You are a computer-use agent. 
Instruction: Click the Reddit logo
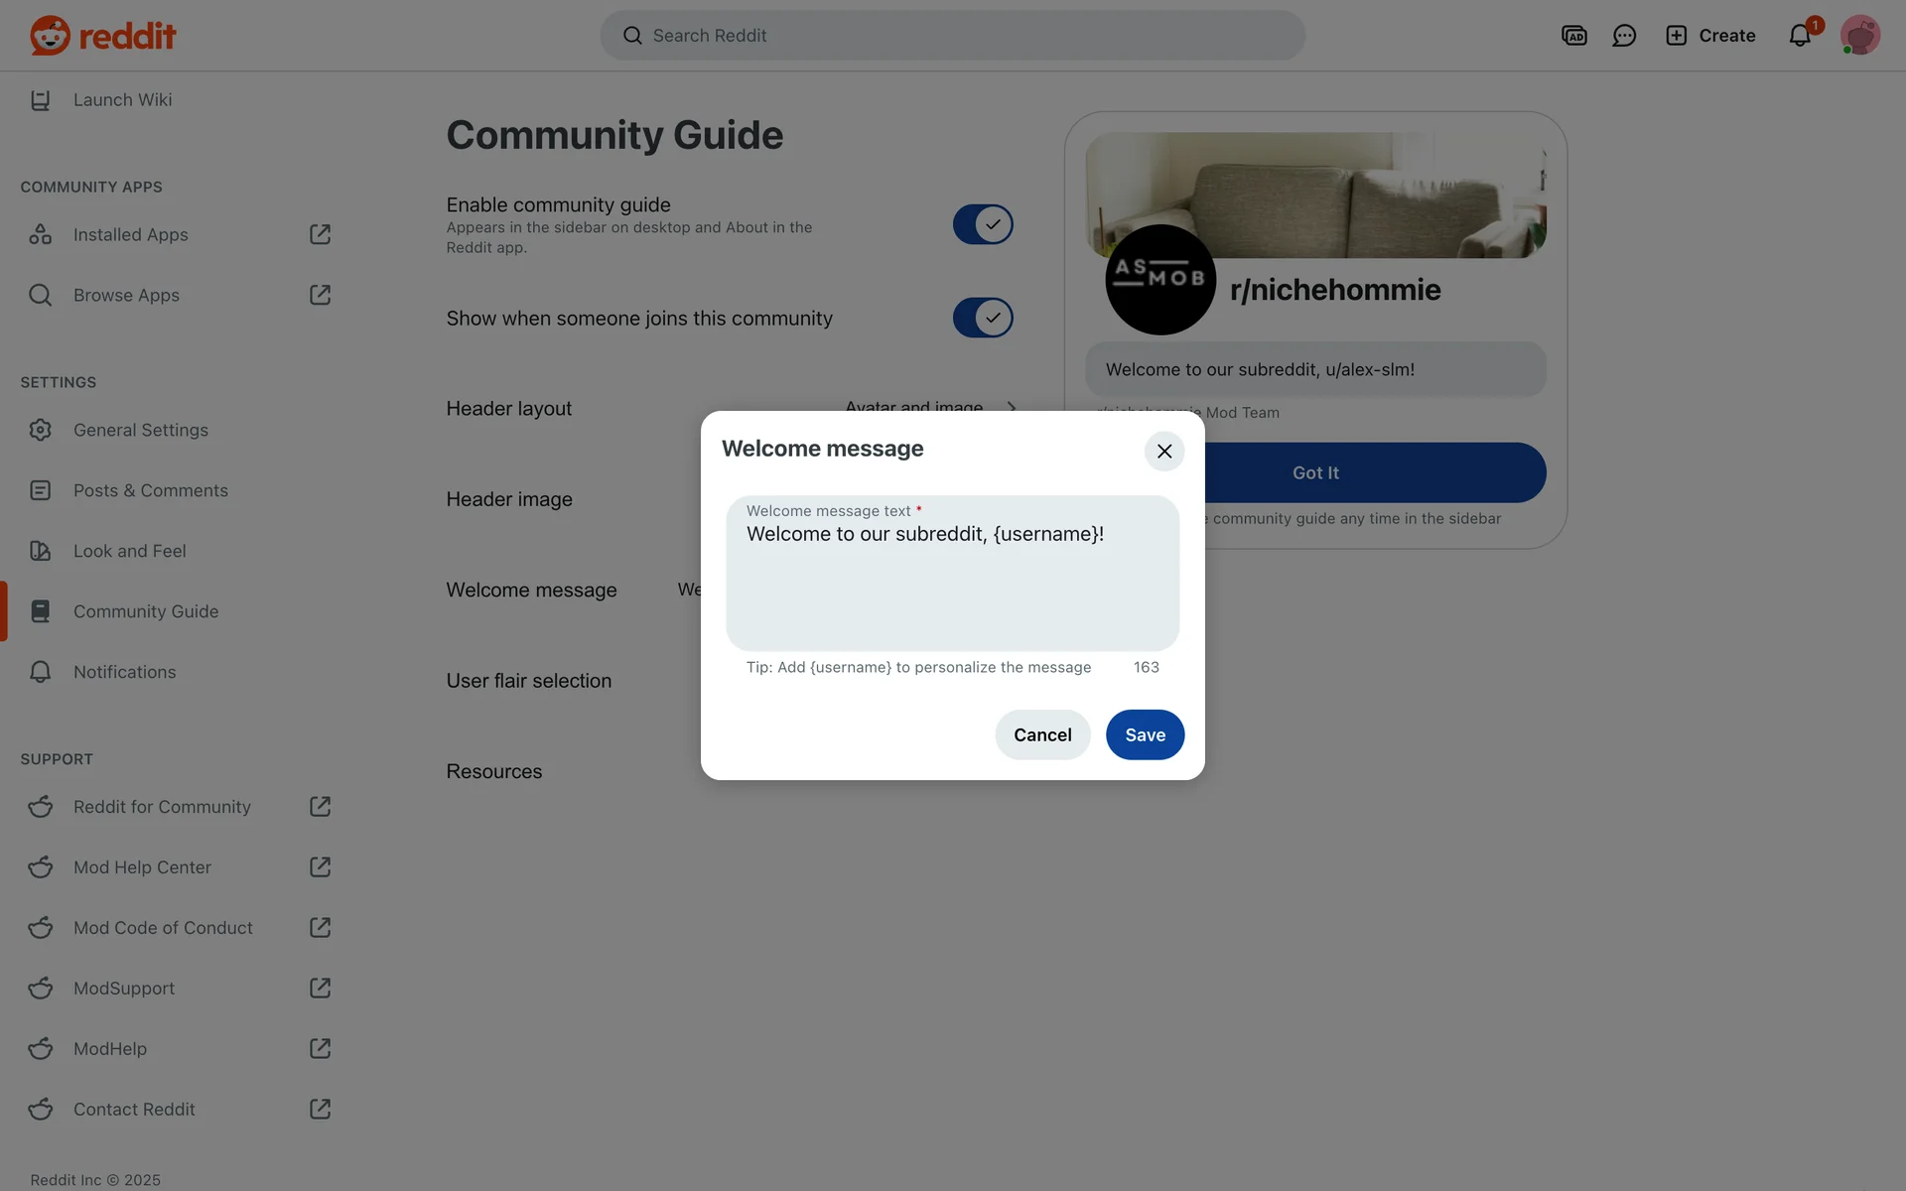[x=102, y=36]
